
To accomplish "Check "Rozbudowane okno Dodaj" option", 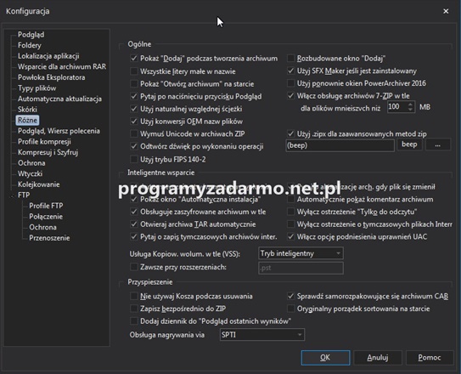I will click(290, 59).
